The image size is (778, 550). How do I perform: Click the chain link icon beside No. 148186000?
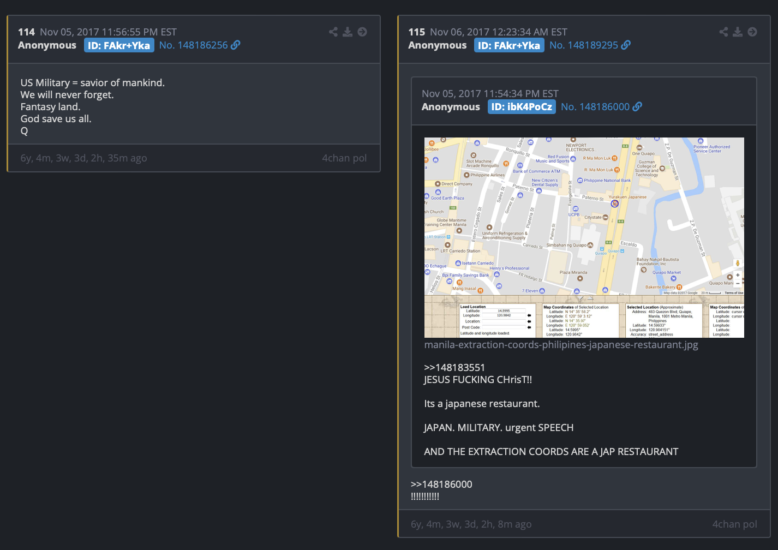pos(637,106)
